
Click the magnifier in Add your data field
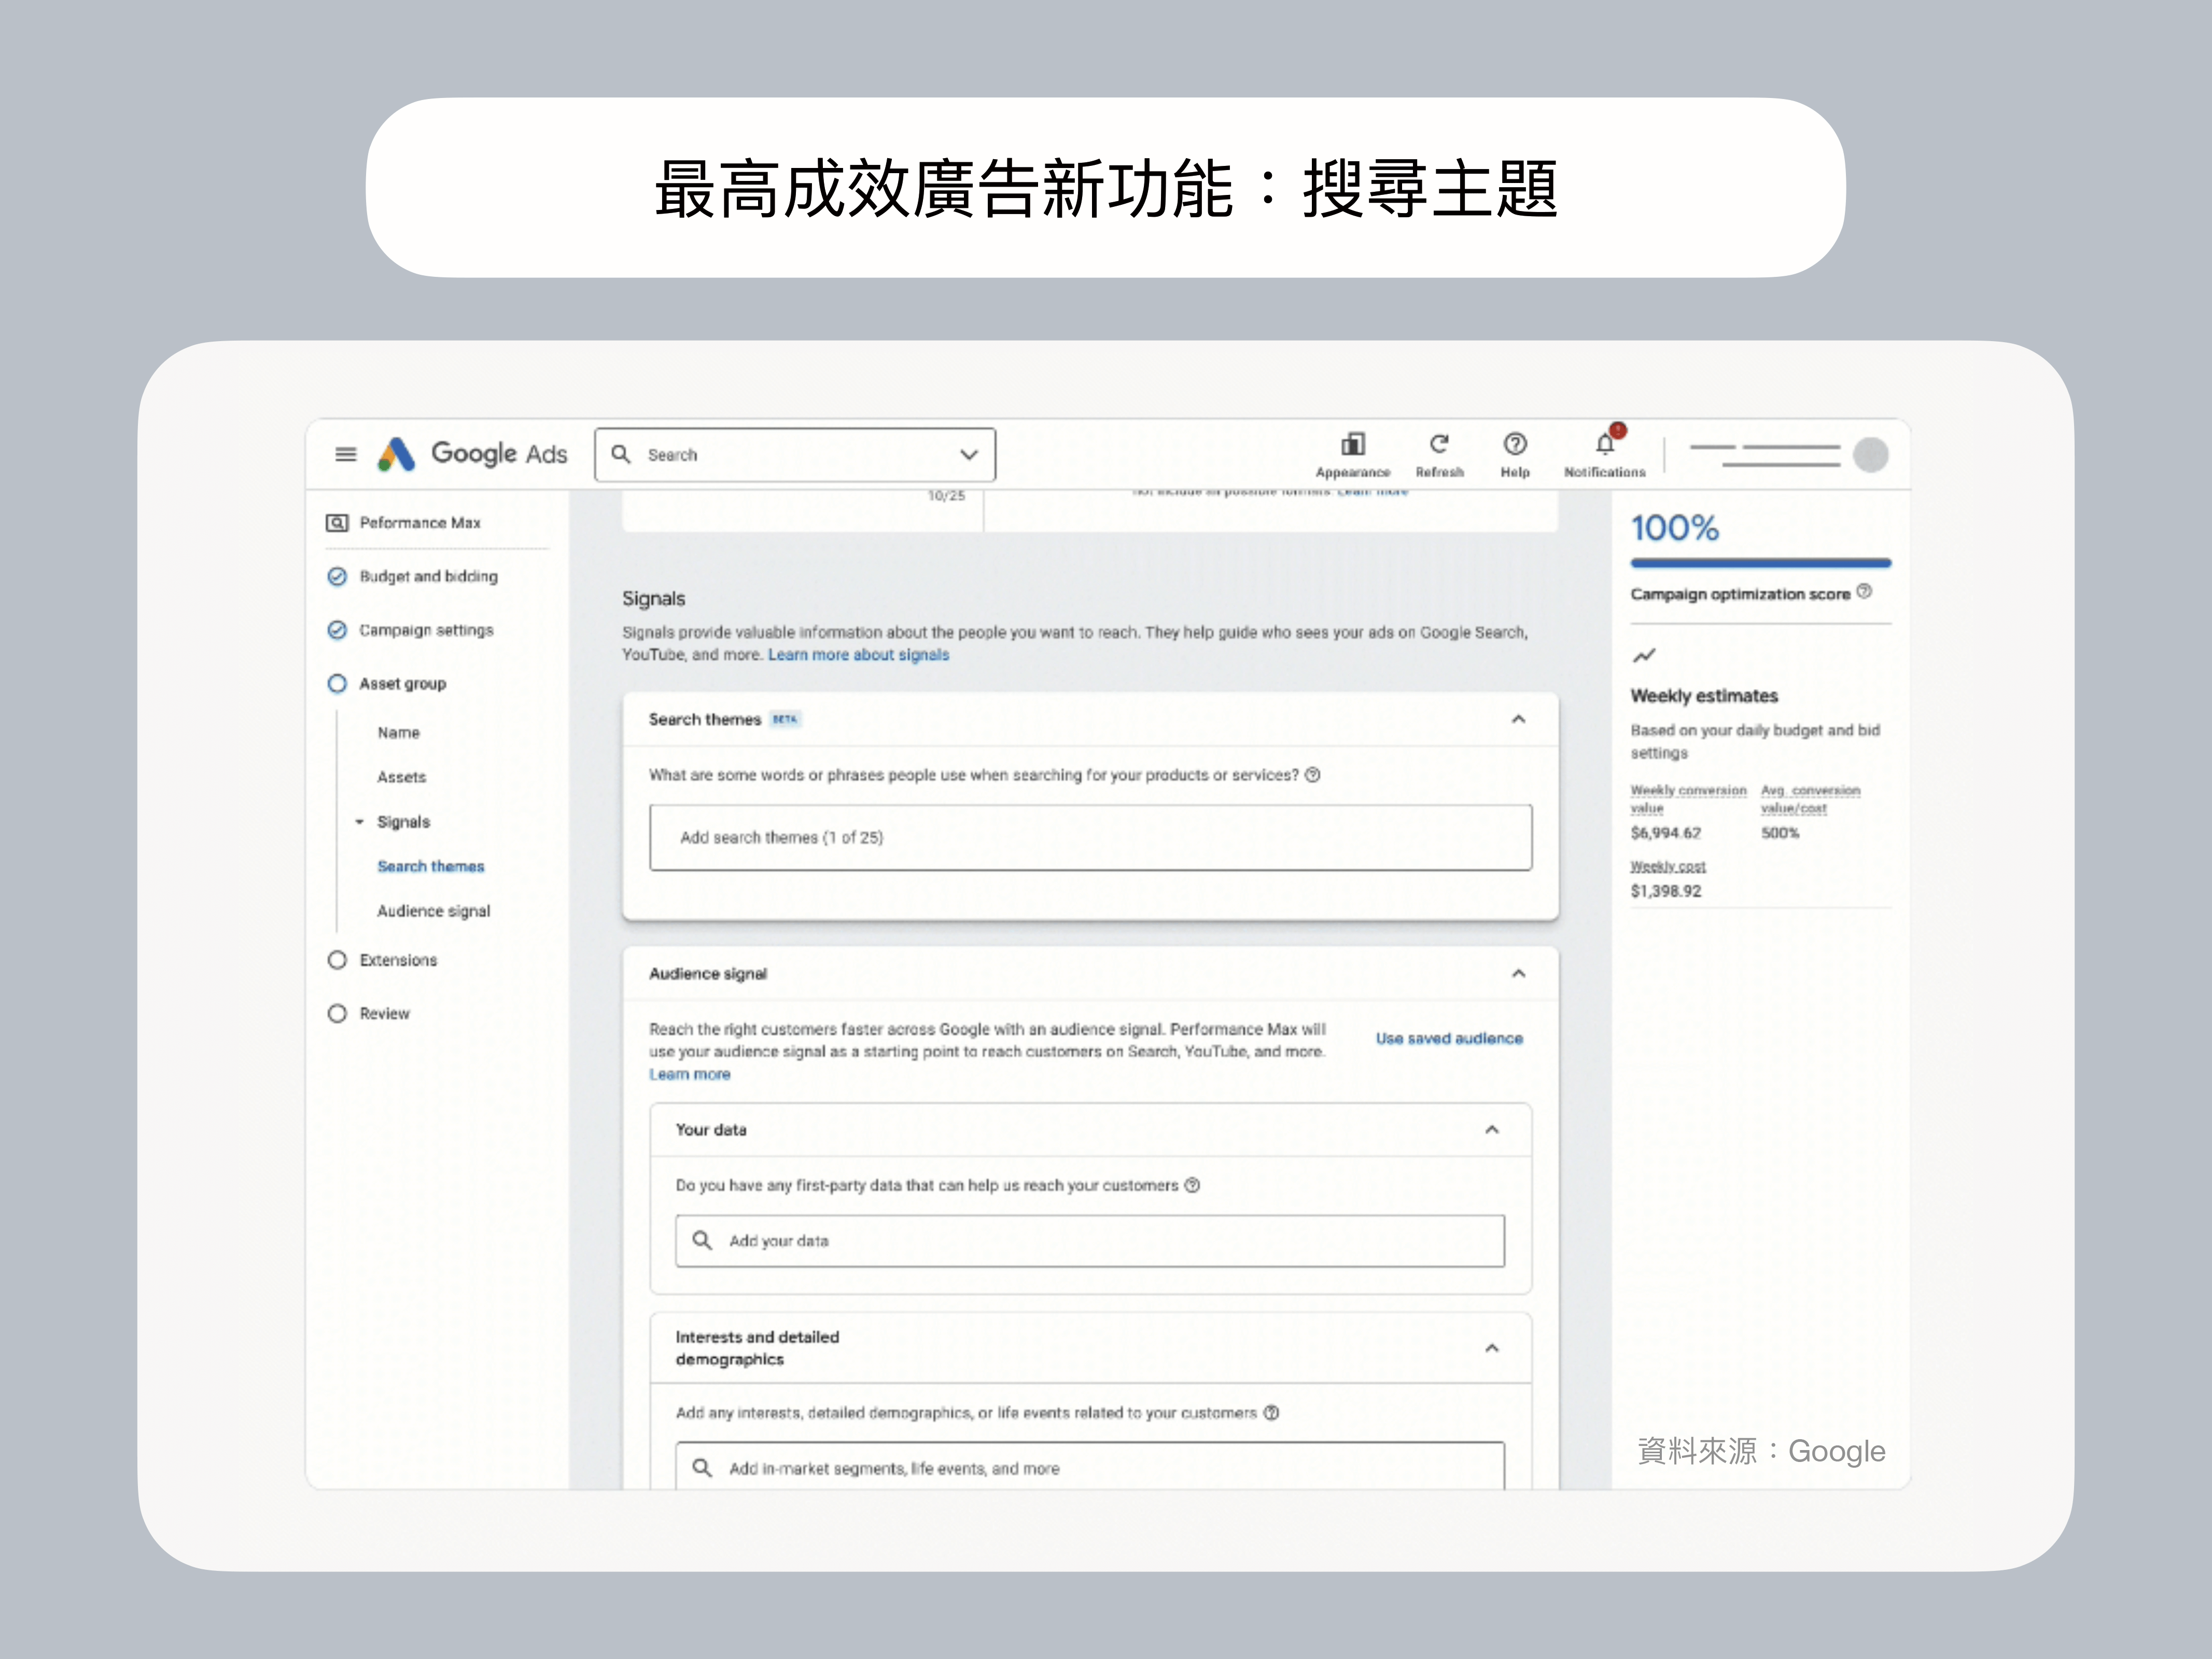click(702, 1240)
